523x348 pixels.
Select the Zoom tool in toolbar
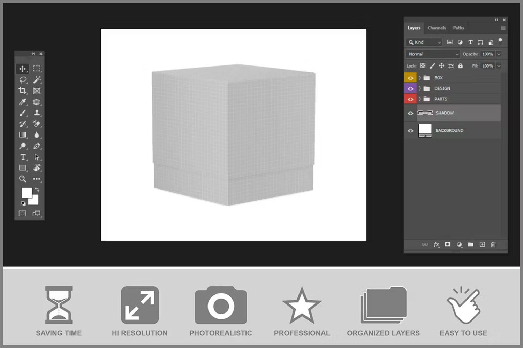pos(23,179)
